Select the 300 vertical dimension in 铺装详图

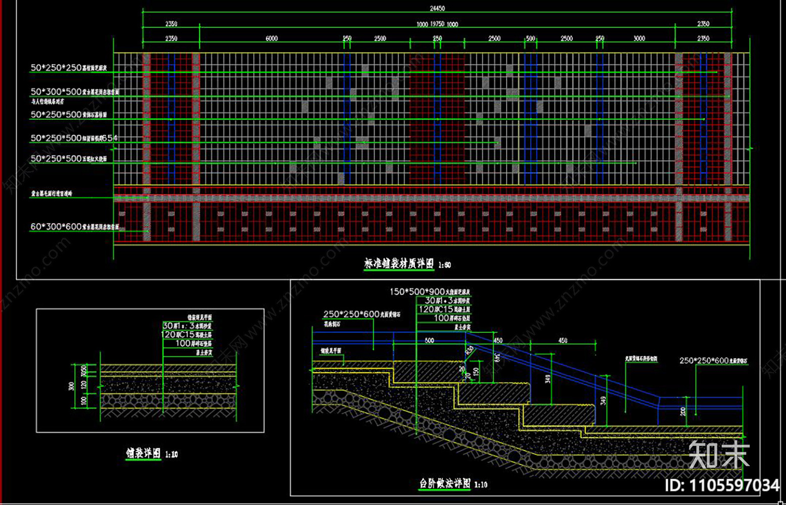click(71, 386)
